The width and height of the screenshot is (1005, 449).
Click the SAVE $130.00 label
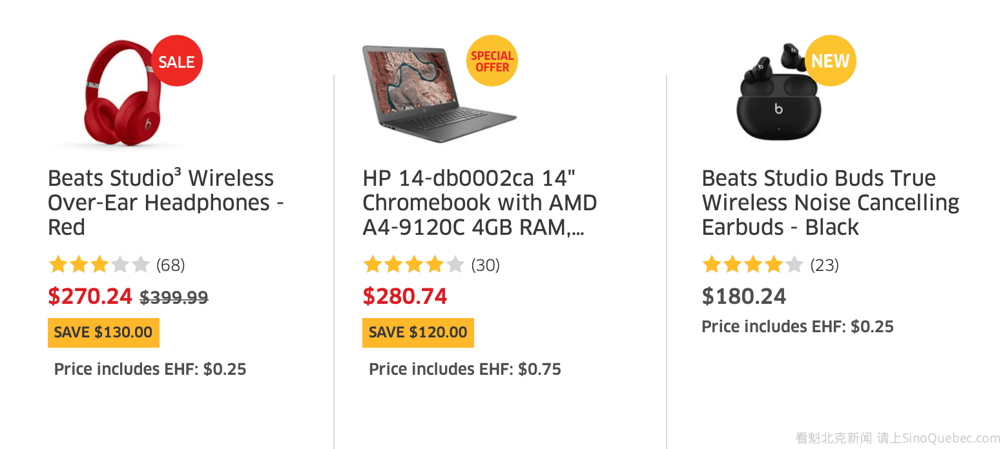pos(103,333)
